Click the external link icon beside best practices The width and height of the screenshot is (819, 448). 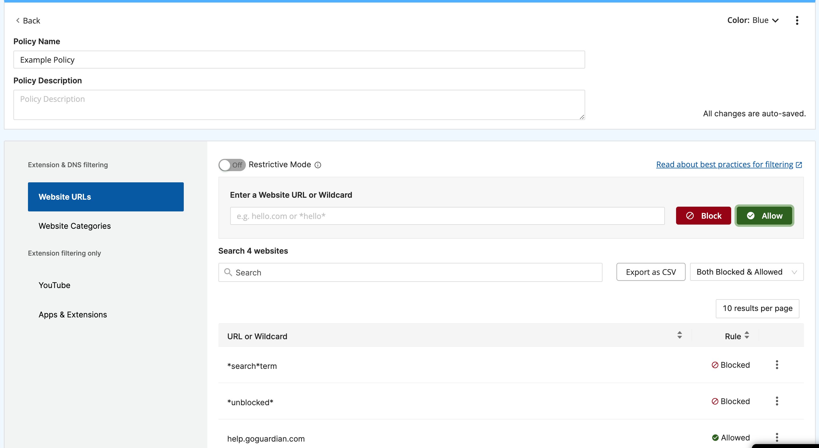coord(799,165)
